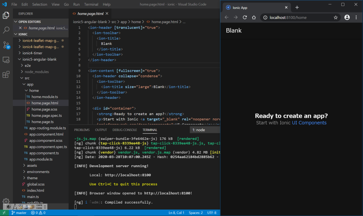
Task: Open the Chrome profile avatar icon
Action: (347, 17)
